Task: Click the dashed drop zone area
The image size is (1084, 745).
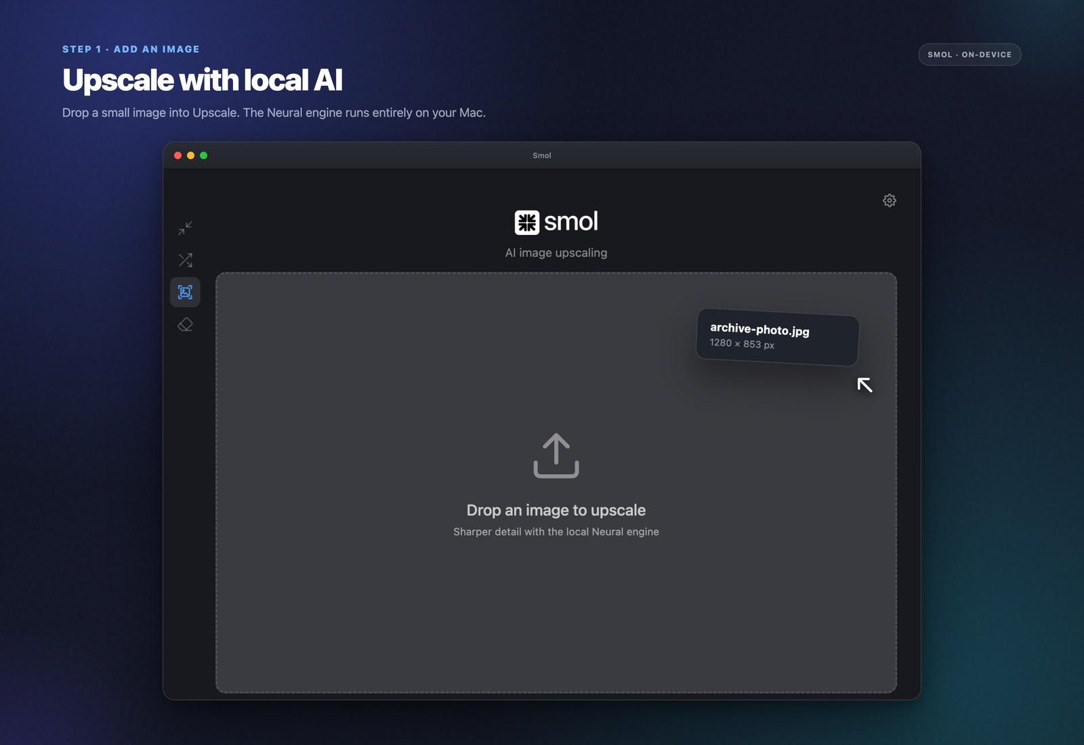Action: click(x=556, y=483)
